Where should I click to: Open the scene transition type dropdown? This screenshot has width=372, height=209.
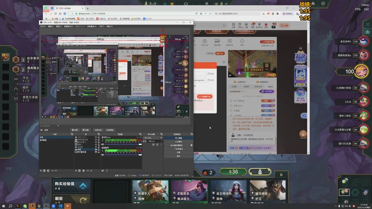pos(153,137)
